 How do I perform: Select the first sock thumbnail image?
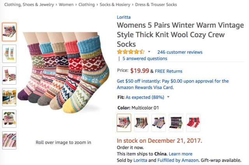[9, 32]
